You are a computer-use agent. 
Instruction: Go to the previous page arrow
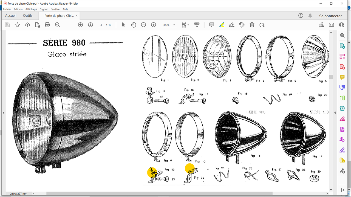[x=80, y=25]
